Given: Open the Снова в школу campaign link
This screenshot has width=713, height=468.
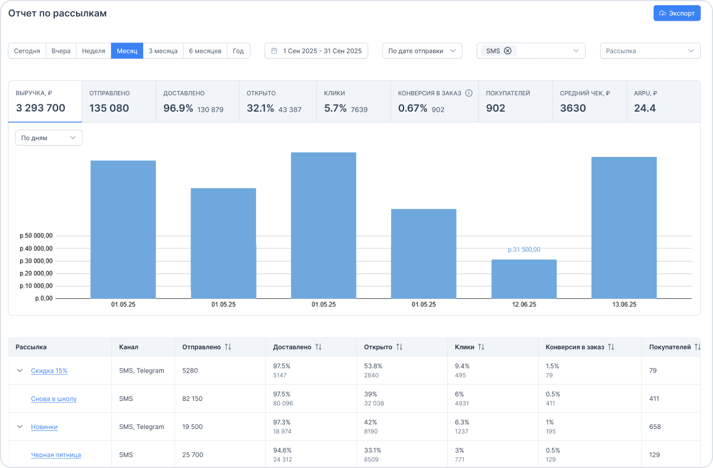Looking at the screenshot, I should pos(54,399).
